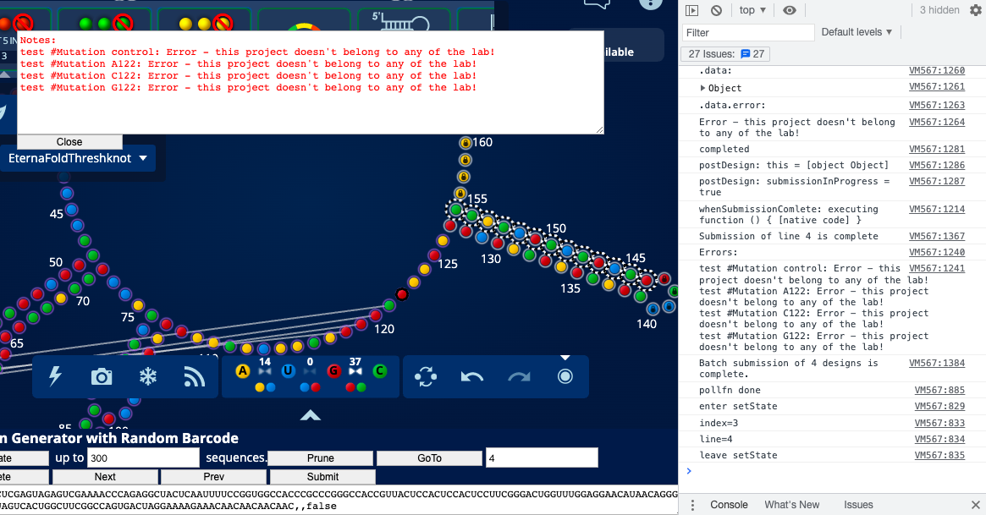986x515 pixels.
Task: Clear console with the circle-slash icon
Action: click(716, 10)
